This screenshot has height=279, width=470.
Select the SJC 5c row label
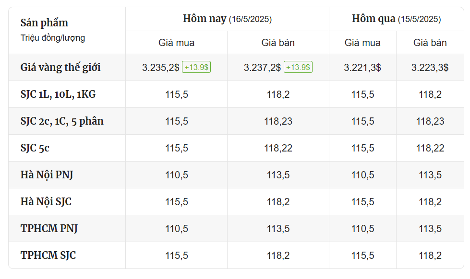click(x=35, y=148)
